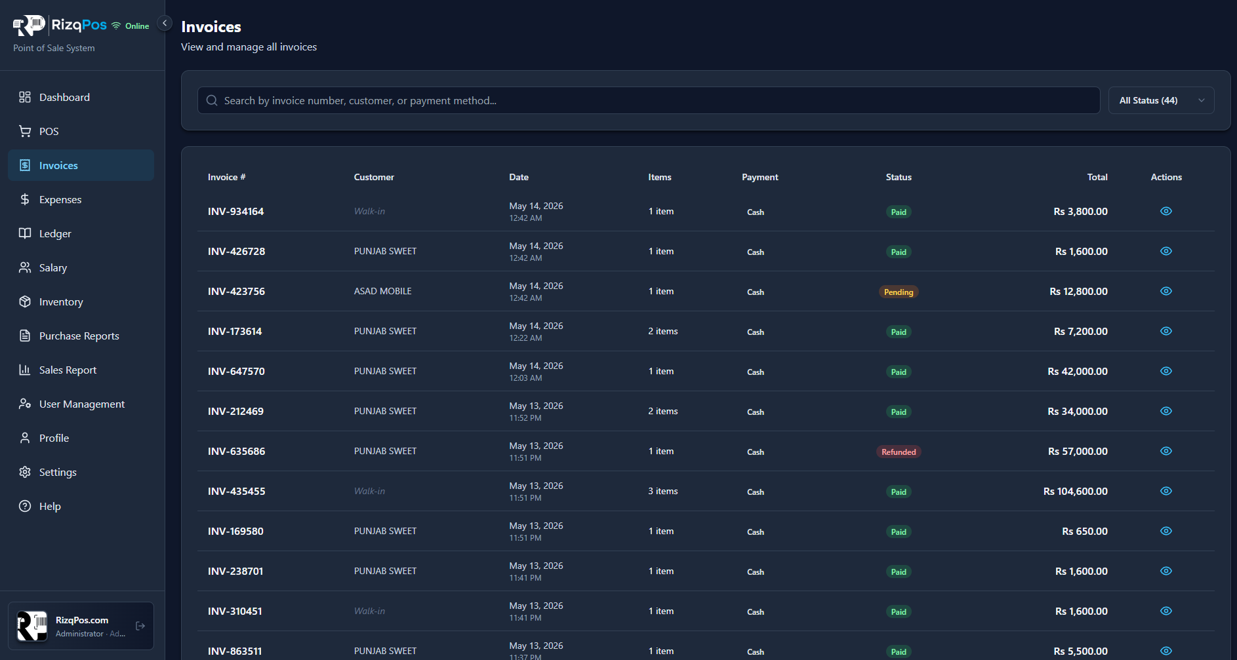View invoice INV-423756 via eye icon
Viewport: 1237px width, 660px height.
coord(1166,291)
